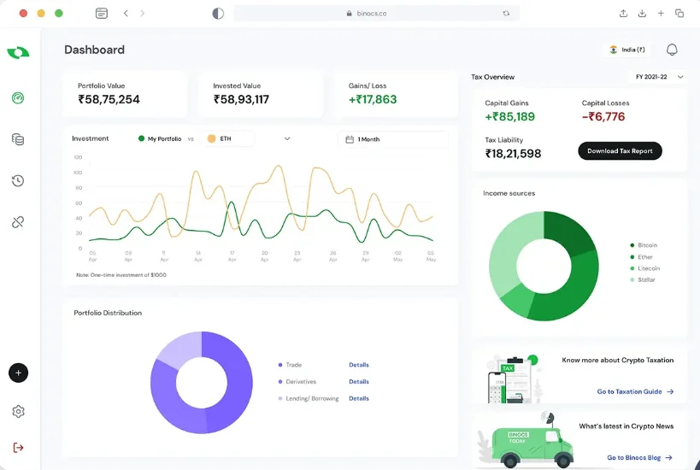Click Download Tax Report button
The width and height of the screenshot is (700, 470).
click(x=620, y=151)
